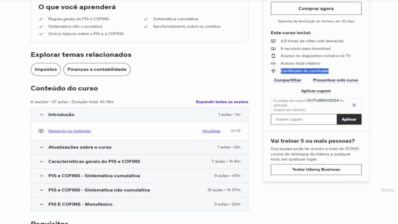
Task: Click checkmark beside Outros tópicos sobre o PIS
Action: pyautogui.click(x=41, y=34)
